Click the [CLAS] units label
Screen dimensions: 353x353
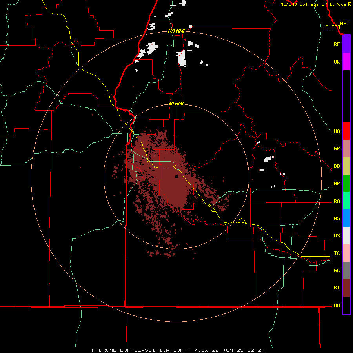pos(331,27)
